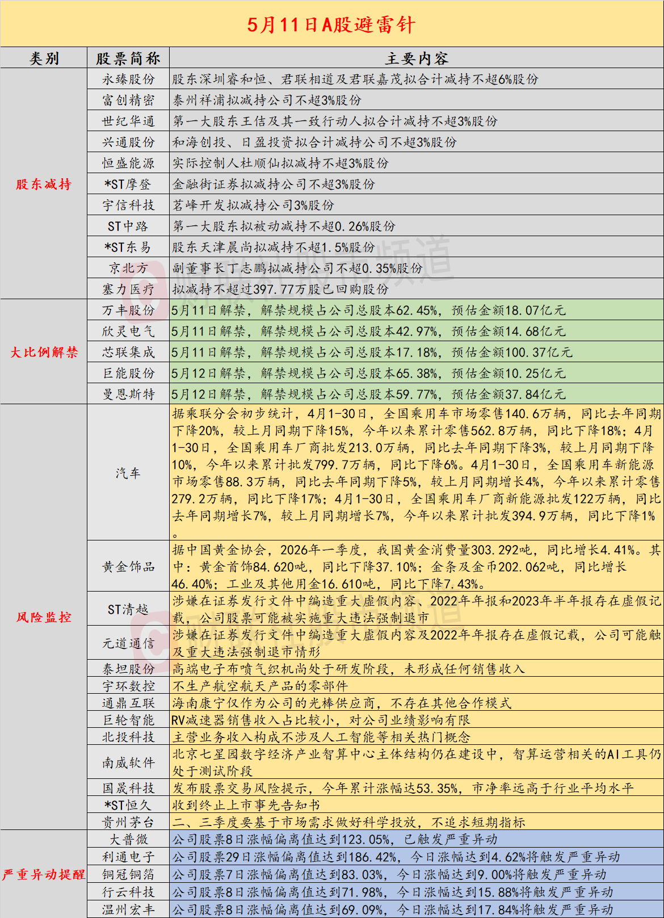Click 第一大股东拟被动减持不超0.26%股份 content
Image resolution: width=664 pixels, height=918 pixels.
[x=284, y=227]
